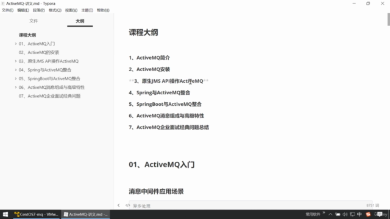
Task: Click the line 6、ActiveMQ消息组成与高级特性
Action: coord(166,116)
